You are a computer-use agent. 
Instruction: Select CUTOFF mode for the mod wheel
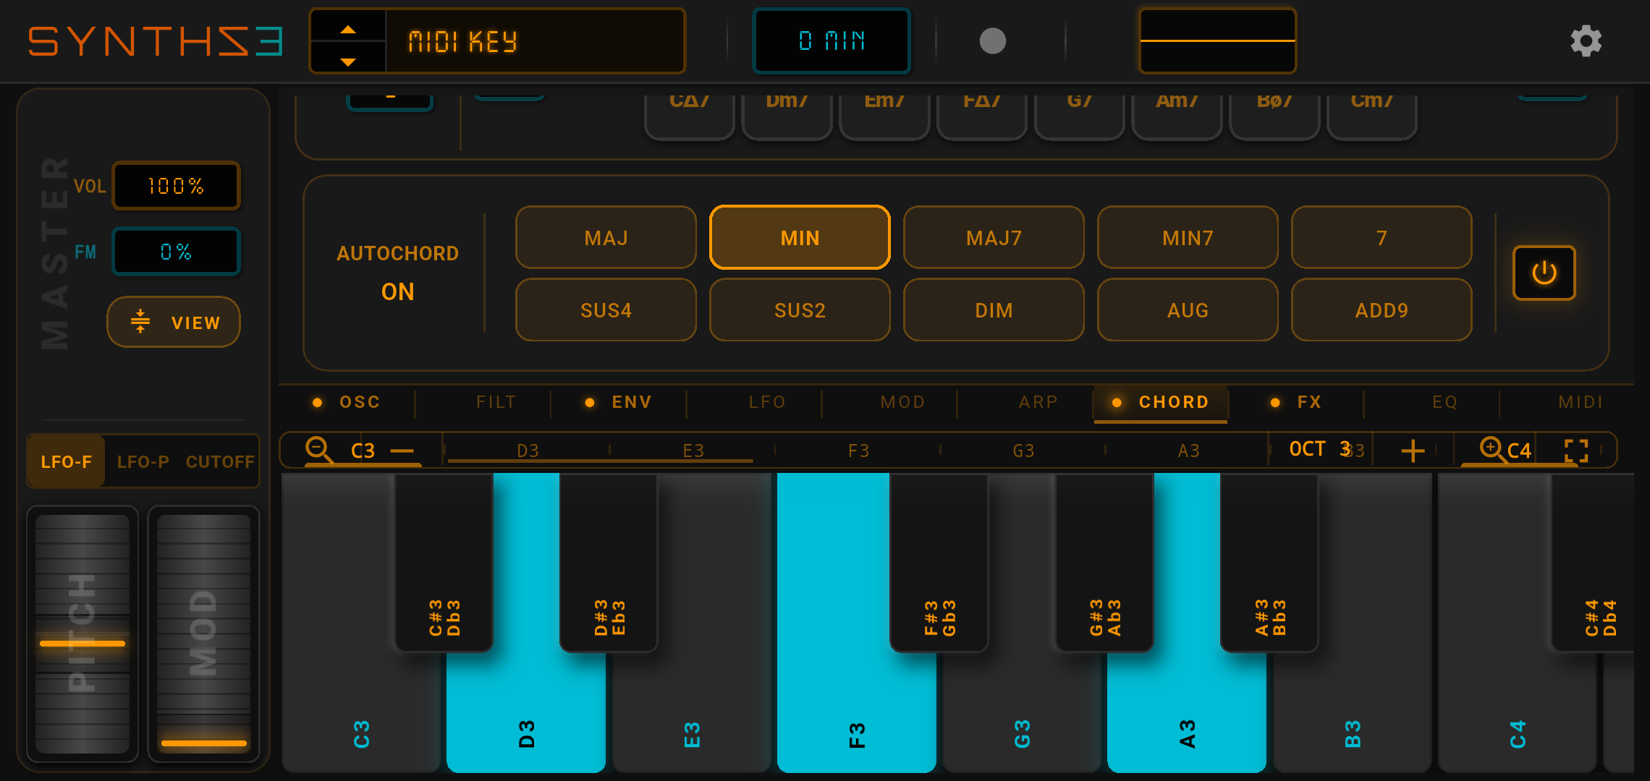click(x=219, y=461)
